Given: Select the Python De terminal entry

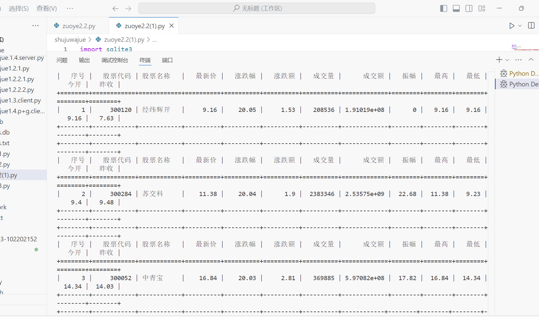Looking at the screenshot, I should (x=517, y=84).
